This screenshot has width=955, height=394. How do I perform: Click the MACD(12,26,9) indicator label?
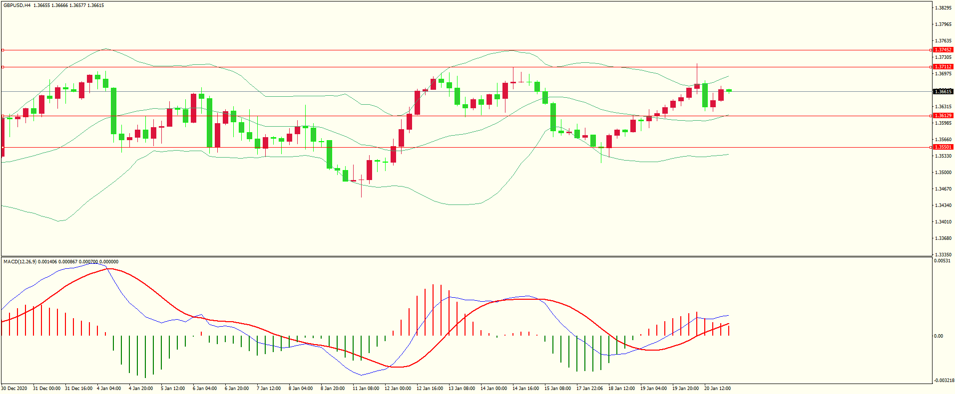point(19,261)
